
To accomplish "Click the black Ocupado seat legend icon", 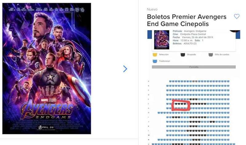I will (x=183, y=55).
